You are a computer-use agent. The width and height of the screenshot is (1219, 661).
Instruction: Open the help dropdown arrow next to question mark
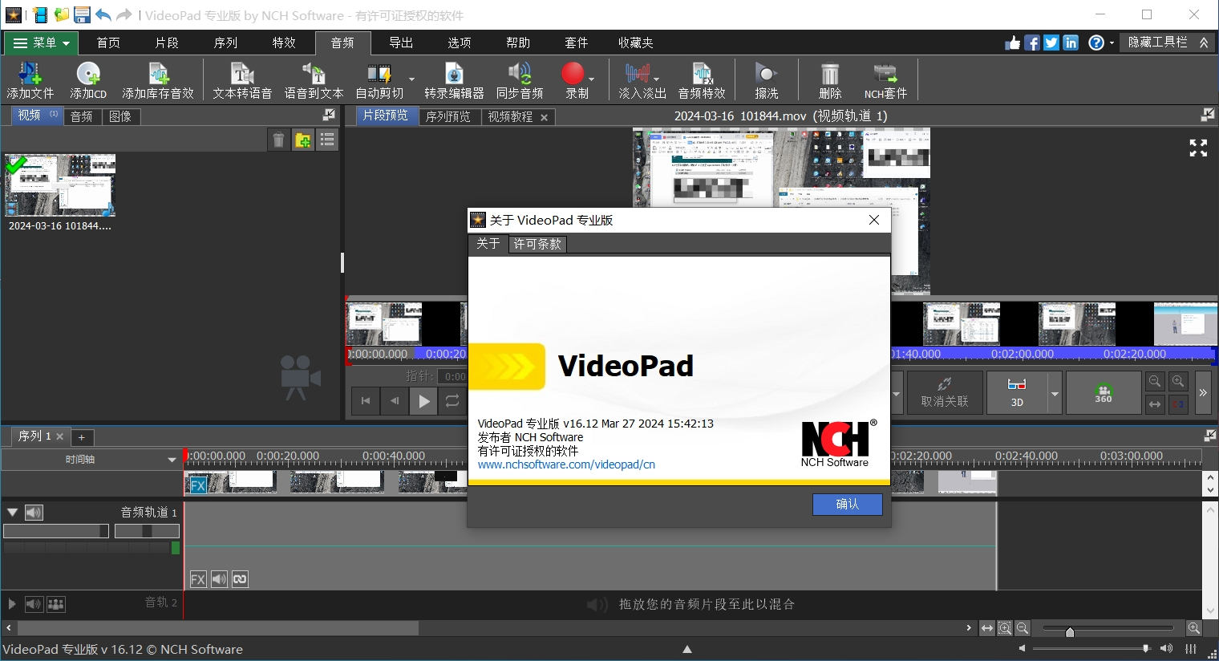[1112, 43]
